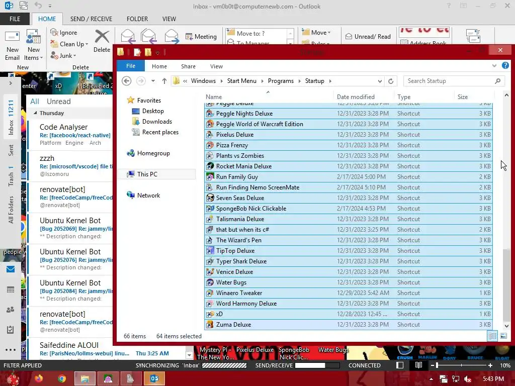Click the Ignore button in Outlook
Viewport: 515px width, 386px height.
(x=64, y=33)
